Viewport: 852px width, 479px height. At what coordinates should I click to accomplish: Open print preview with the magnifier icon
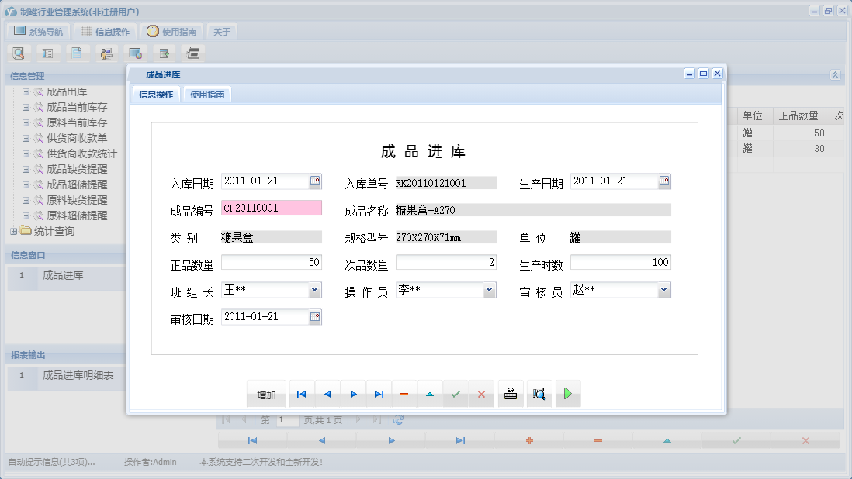[539, 394]
